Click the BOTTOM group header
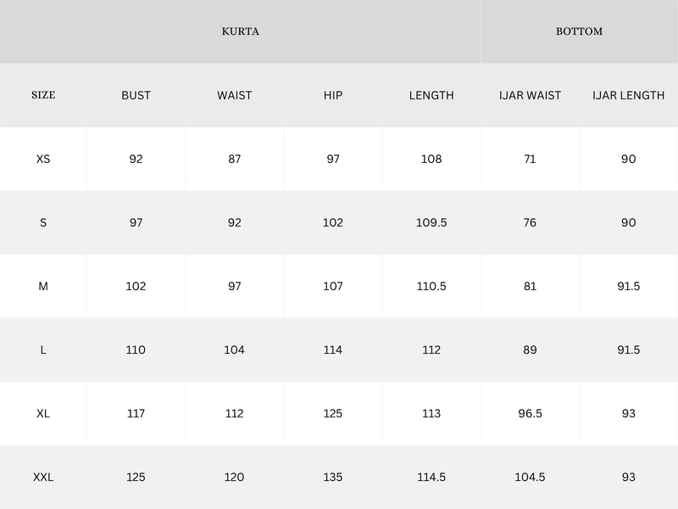Viewport: 678px width, 509px height. tap(579, 31)
